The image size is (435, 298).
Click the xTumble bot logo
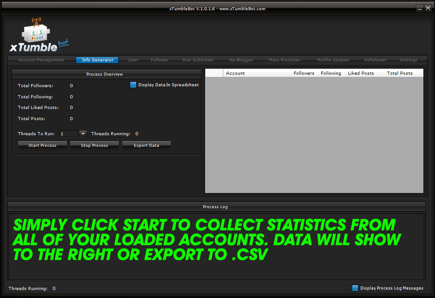pos(39,35)
